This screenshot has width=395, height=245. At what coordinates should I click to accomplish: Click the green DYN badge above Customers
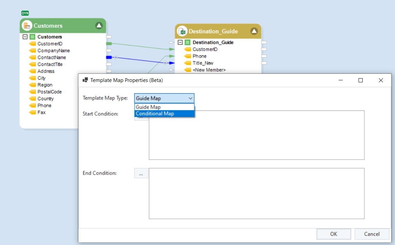tap(25, 13)
